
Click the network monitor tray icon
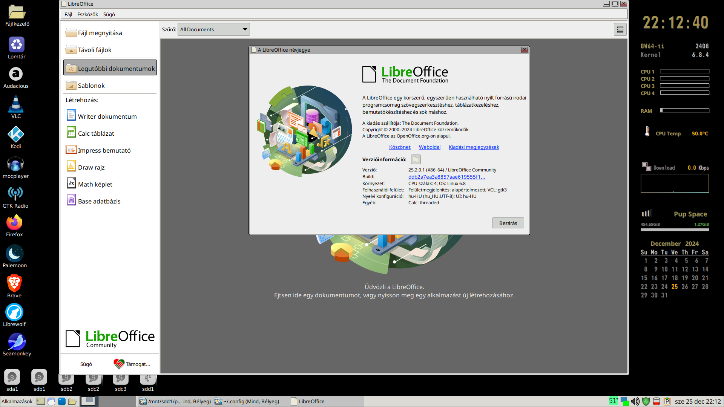pyautogui.click(x=625, y=401)
